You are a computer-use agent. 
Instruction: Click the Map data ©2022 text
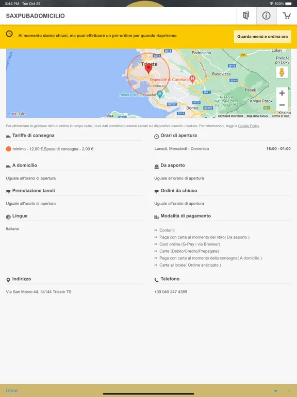[257, 116]
